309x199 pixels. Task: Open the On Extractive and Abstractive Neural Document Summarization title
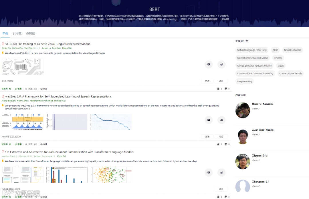69,152
